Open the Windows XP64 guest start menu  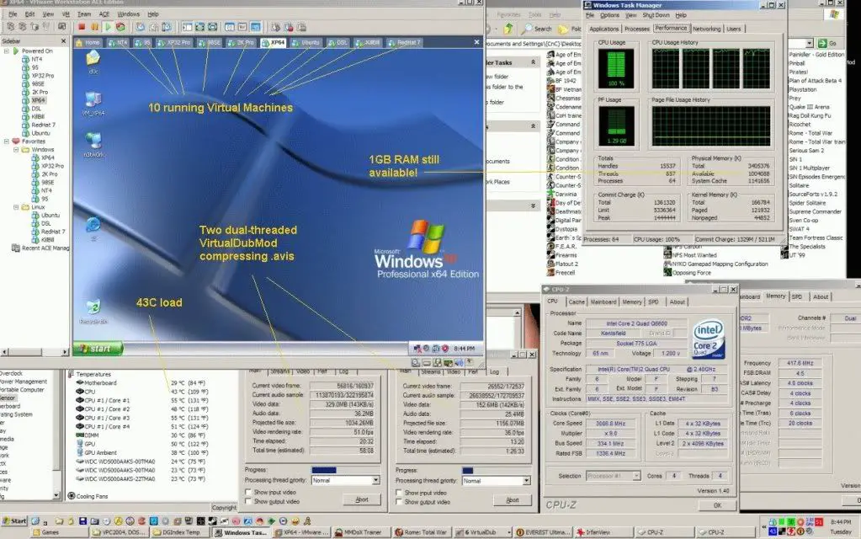[x=98, y=349]
